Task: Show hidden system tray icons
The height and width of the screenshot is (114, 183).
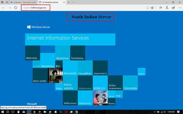Action: coord(155,112)
